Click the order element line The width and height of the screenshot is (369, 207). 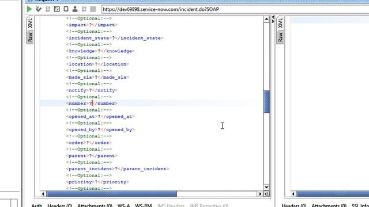coord(89,143)
